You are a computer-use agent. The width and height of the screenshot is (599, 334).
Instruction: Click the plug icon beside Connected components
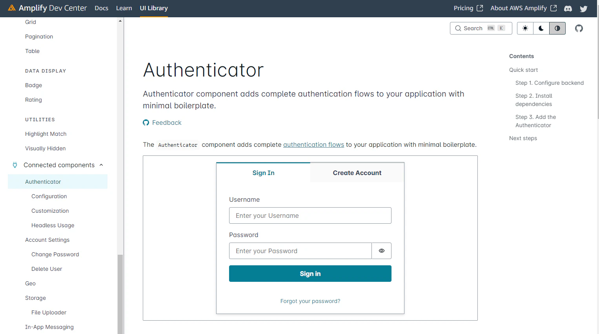coord(15,165)
